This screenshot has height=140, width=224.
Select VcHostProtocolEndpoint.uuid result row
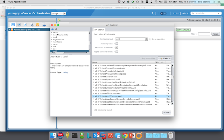[132, 68]
